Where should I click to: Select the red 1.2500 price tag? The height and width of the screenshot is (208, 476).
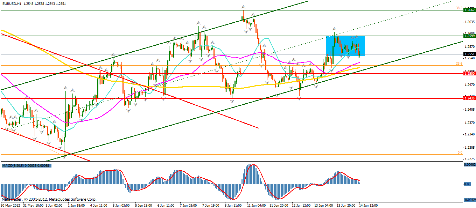click(x=469, y=74)
